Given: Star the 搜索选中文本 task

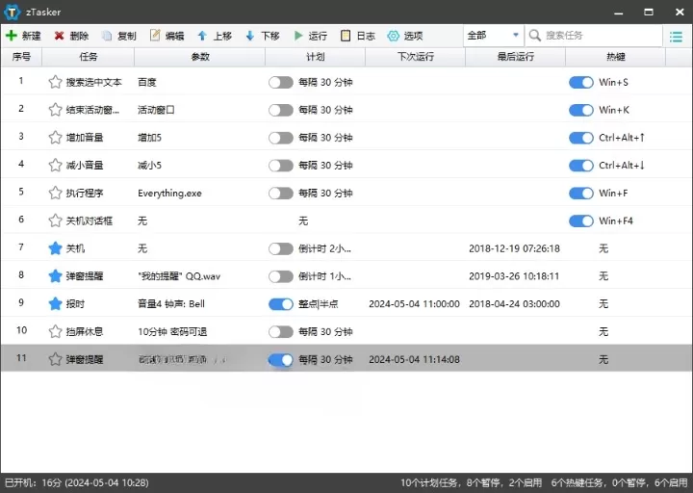Looking at the screenshot, I should pyautogui.click(x=55, y=82).
